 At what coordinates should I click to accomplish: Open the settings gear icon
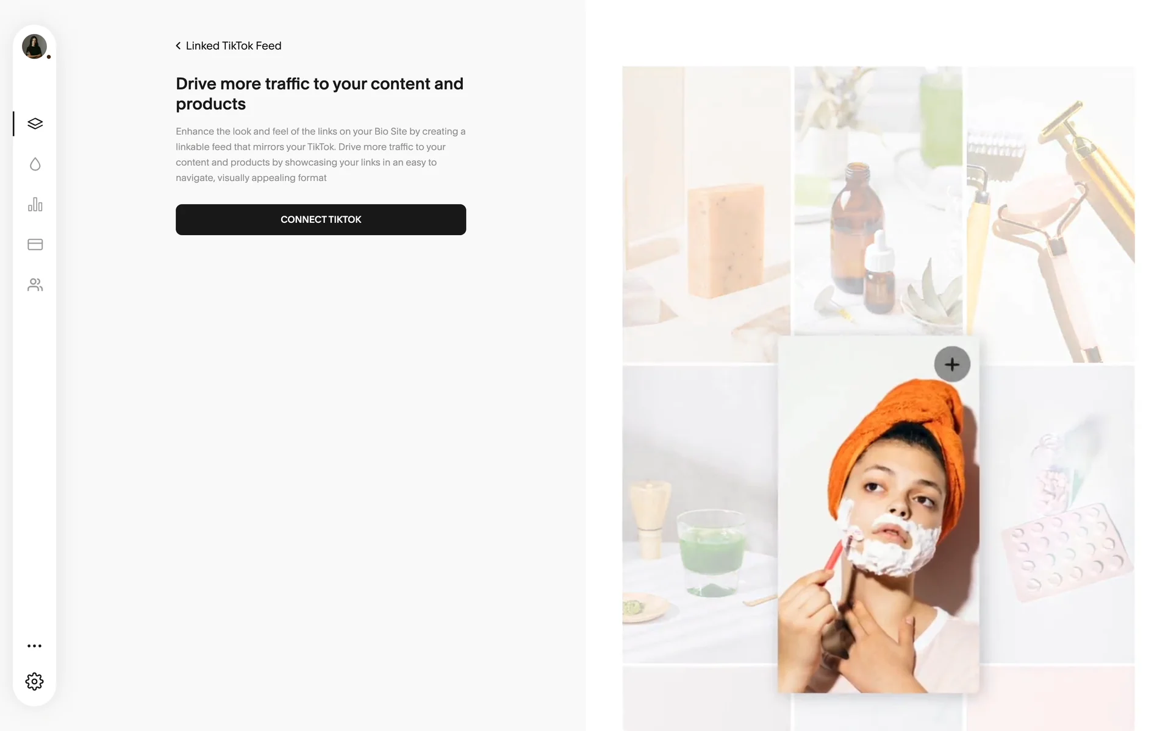[35, 681]
